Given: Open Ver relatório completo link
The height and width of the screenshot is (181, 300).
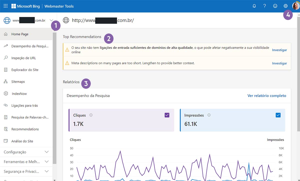Looking at the screenshot, I should coord(267,95).
